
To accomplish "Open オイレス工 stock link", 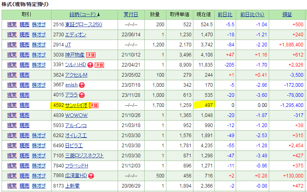I will [76, 135].
